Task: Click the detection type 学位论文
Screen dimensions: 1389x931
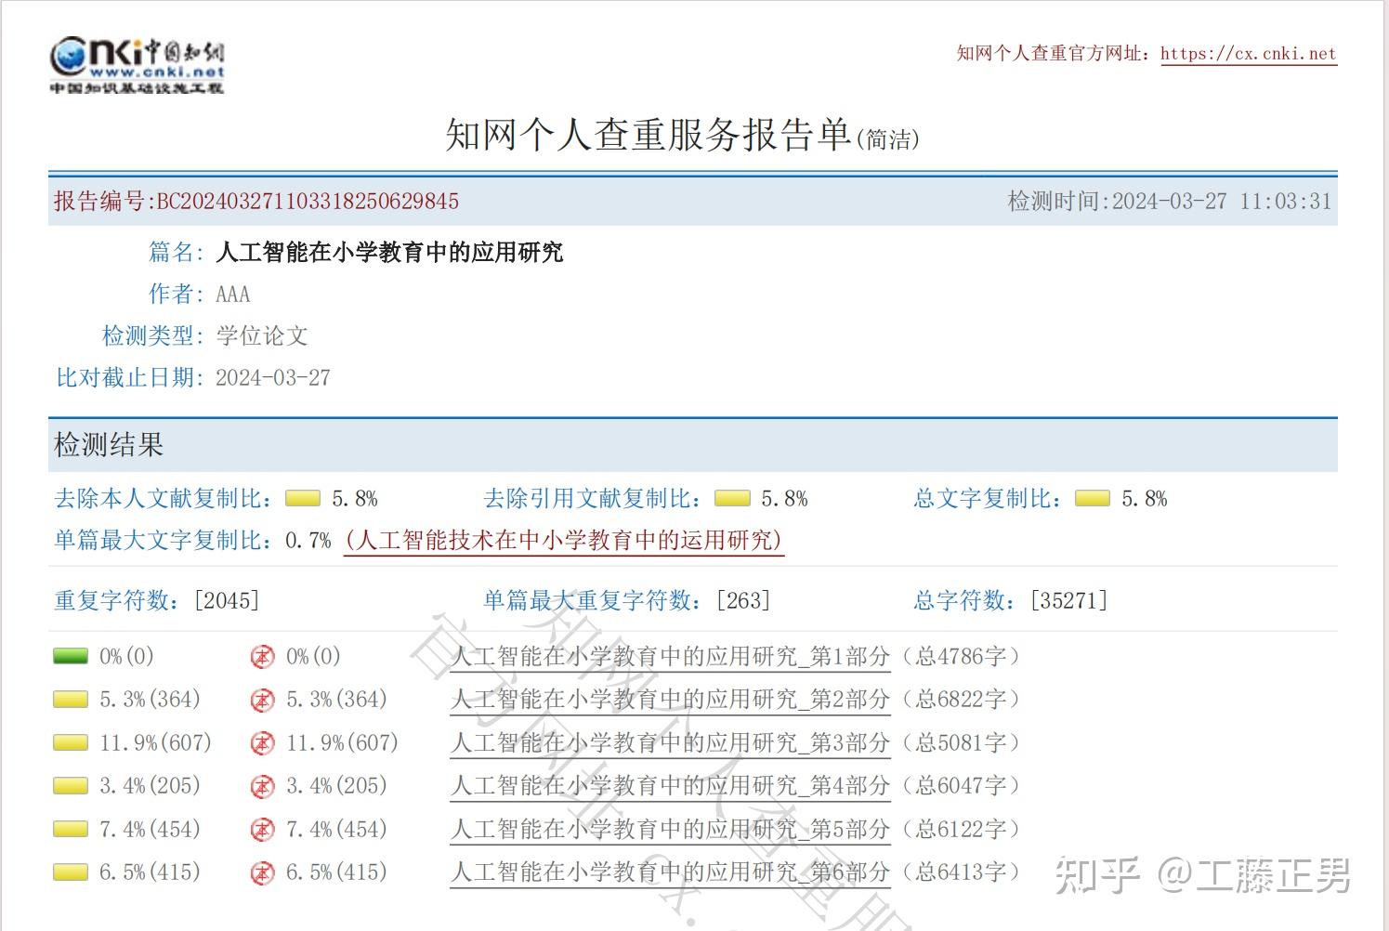Action: pos(262,336)
